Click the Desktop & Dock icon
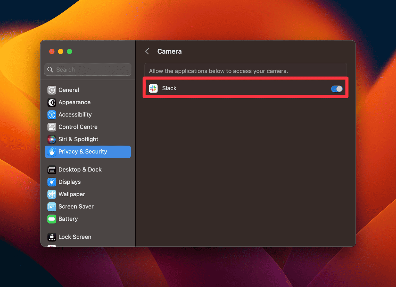Image resolution: width=396 pixels, height=287 pixels. [x=52, y=169]
